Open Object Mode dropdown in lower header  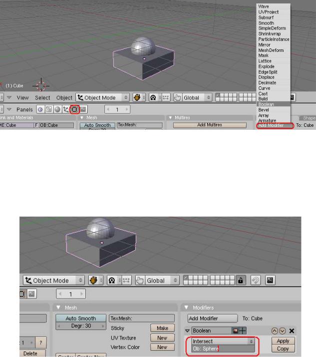[x=54, y=280]
